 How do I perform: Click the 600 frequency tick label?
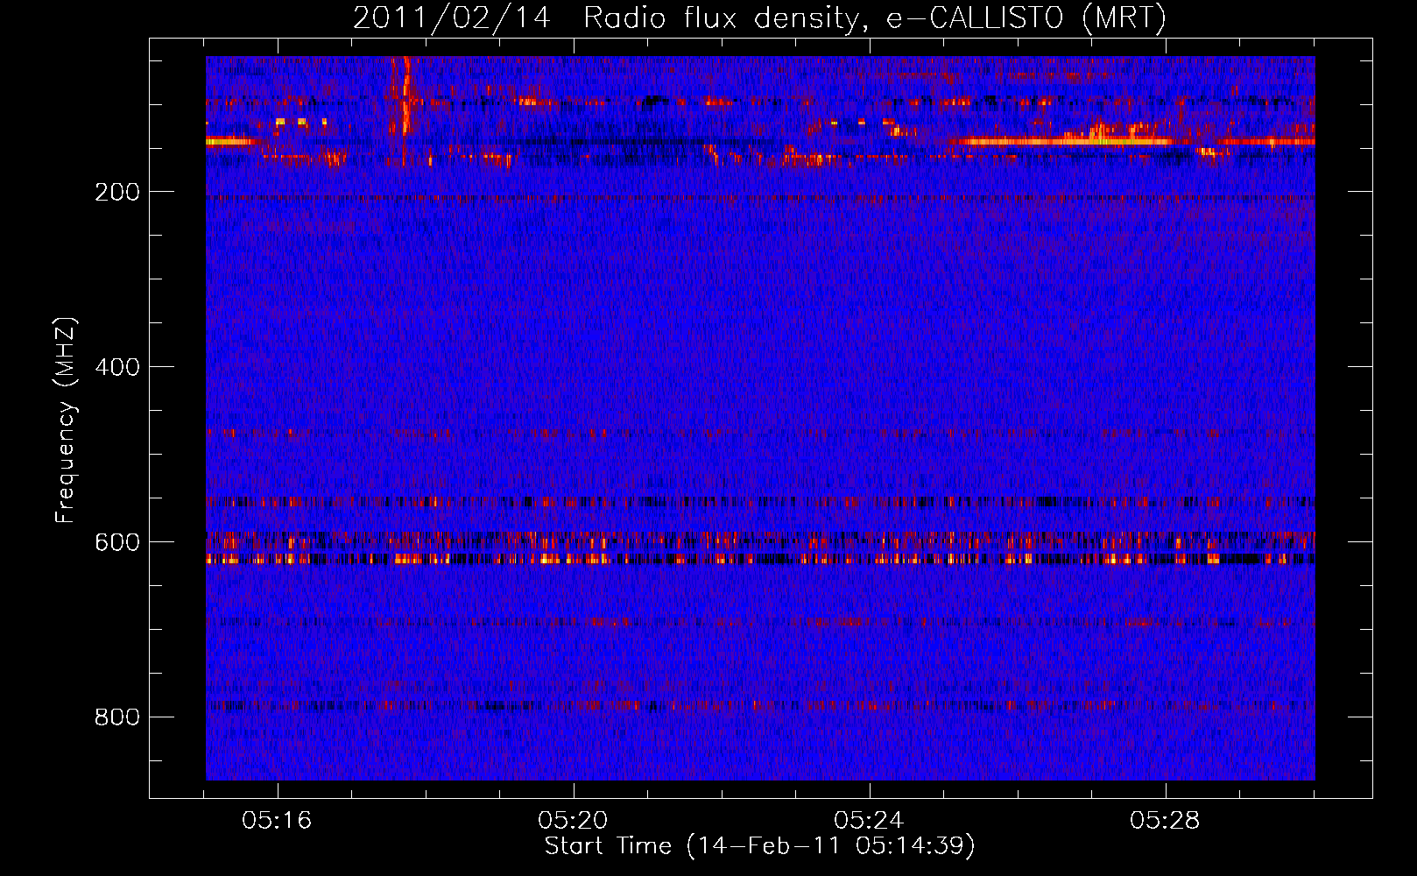(117, 542)
